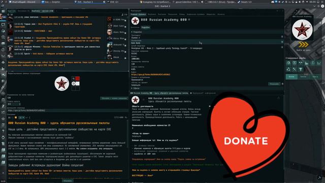Select the circle logo shape layer icon
This screenshot has height=183, width=325.
point(73,83)
